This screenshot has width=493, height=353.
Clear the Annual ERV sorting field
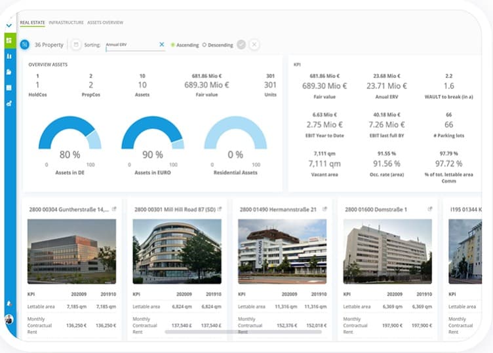tap(162, 45)
